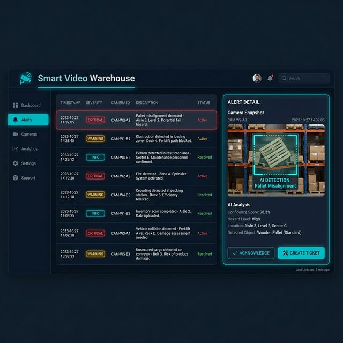The image size is (343, 343).
Task: Select the person in restricted area alert
Action: (136, 157)
